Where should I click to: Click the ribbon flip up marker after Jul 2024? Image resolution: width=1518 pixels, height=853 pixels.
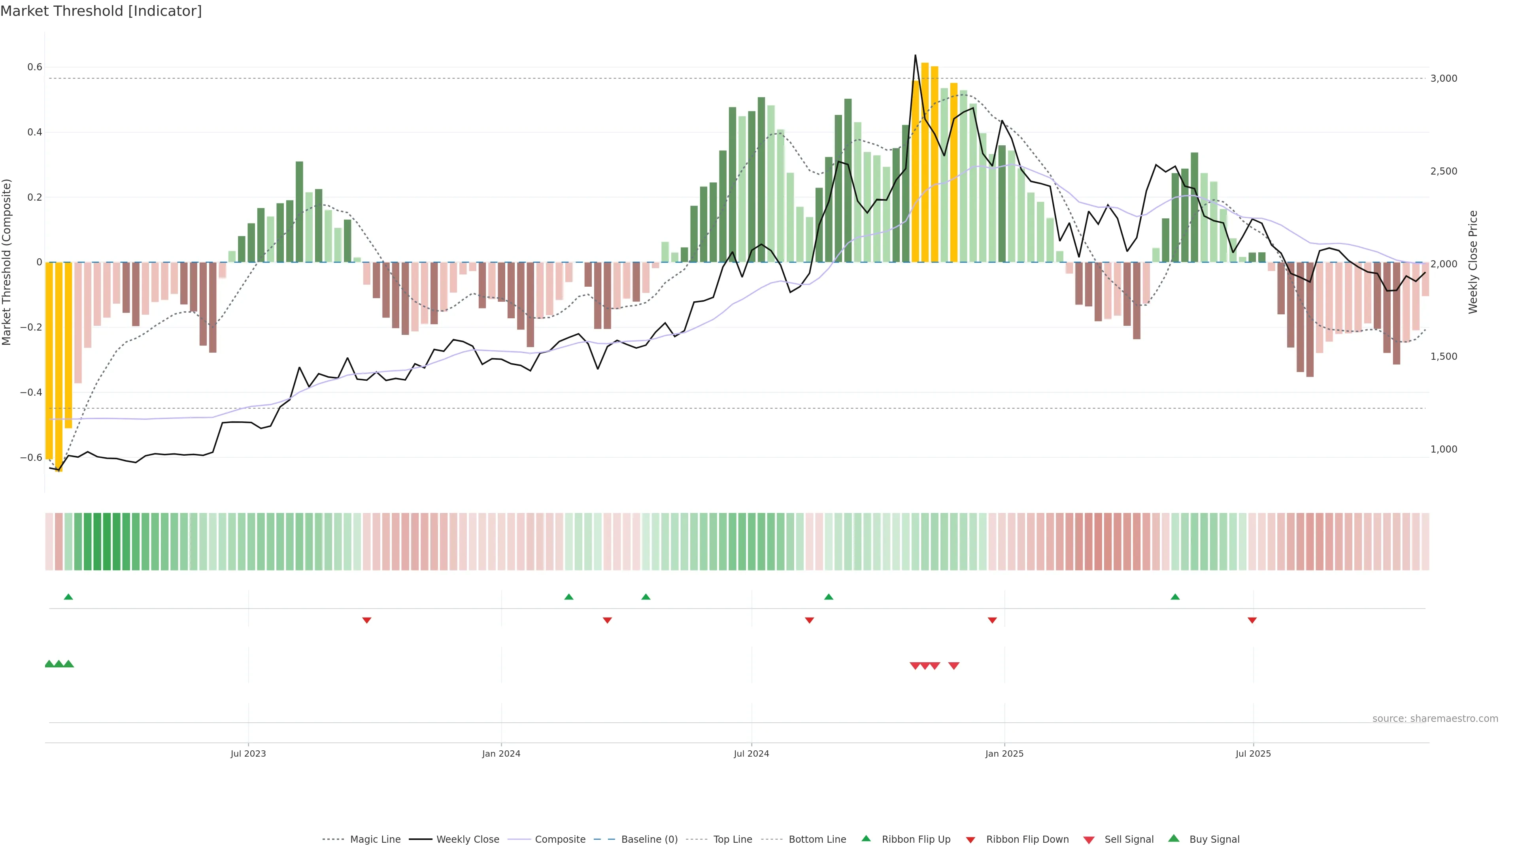pos(829,597)
